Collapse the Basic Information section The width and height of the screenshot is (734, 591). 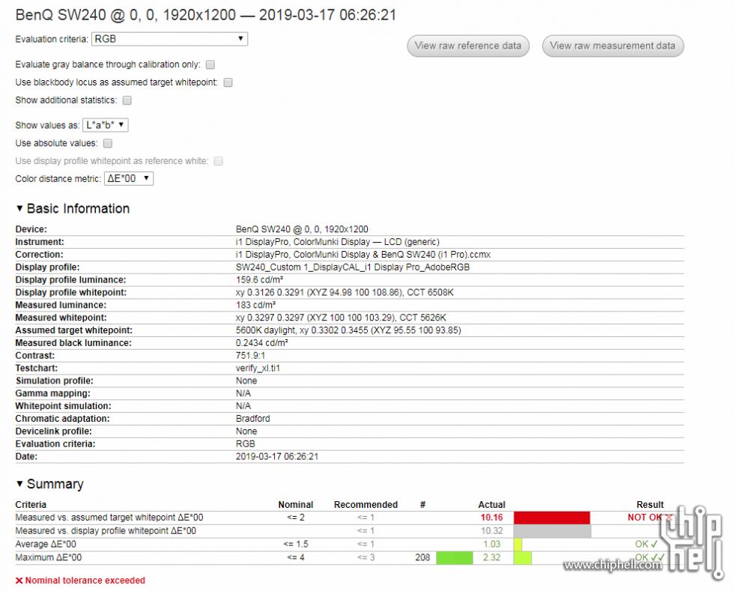(73, 208)
